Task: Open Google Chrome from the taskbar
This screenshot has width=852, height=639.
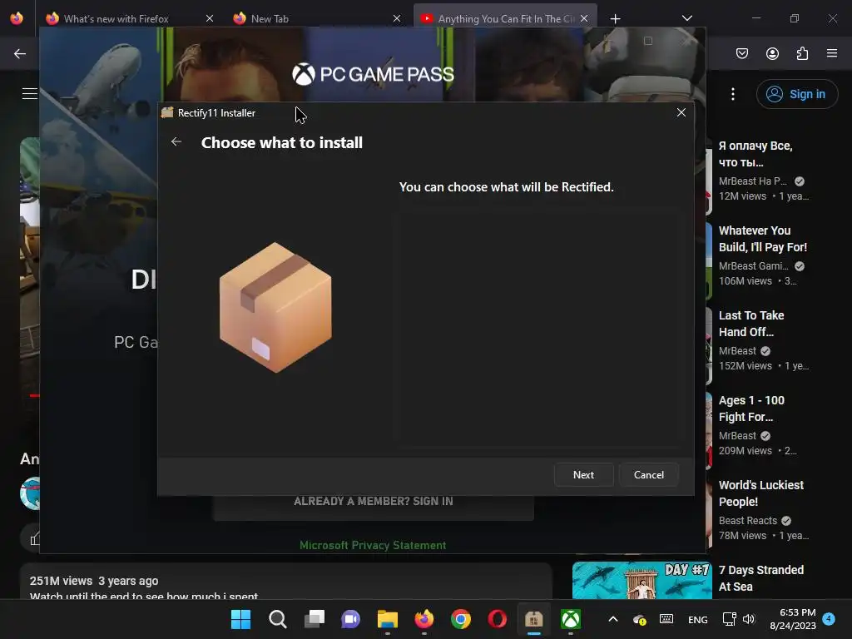Action: [461, 619]
